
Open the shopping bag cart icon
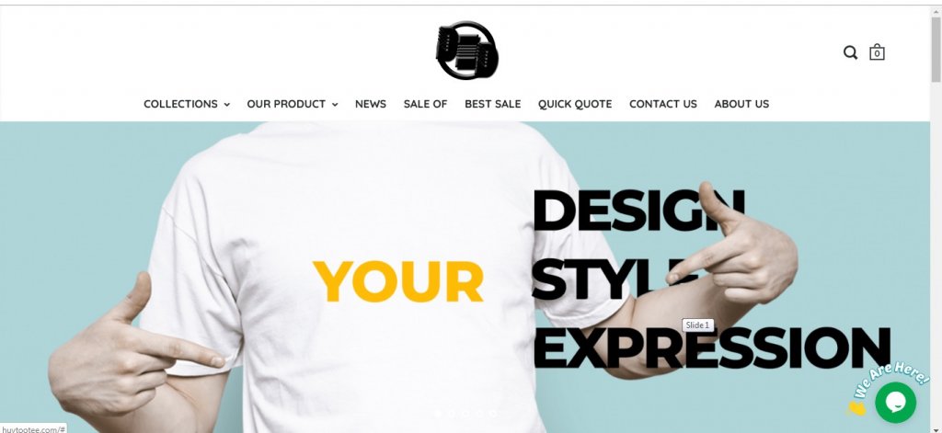(x=877, y=52)
